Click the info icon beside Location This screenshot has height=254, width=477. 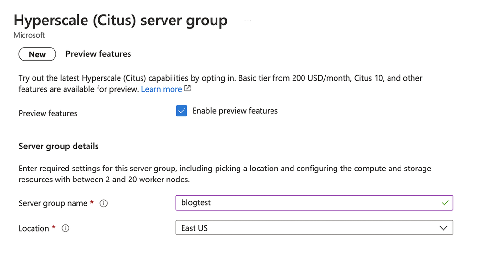click(x=66, y=228)
